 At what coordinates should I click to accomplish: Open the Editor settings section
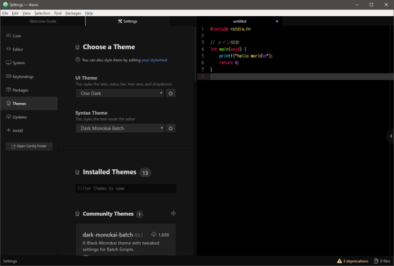coord(29,49)
